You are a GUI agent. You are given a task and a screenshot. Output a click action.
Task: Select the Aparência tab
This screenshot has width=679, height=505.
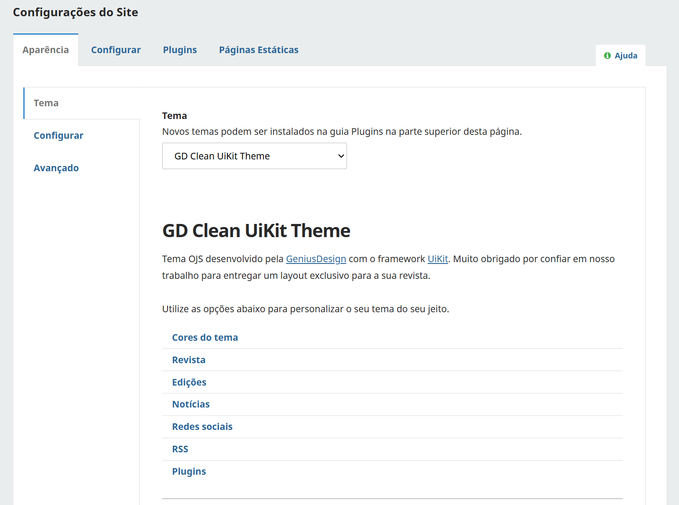(46, 50)
